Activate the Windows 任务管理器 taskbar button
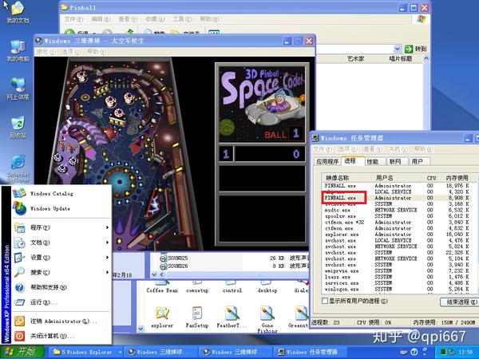 click(x=308, y=352)
